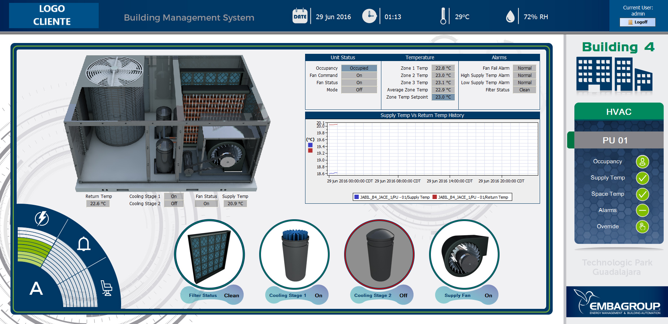Image resolution: width=668 pixels, height=324 pixels.
Task: Click the Occupancy label in sidebar
Action: [607, 161]
